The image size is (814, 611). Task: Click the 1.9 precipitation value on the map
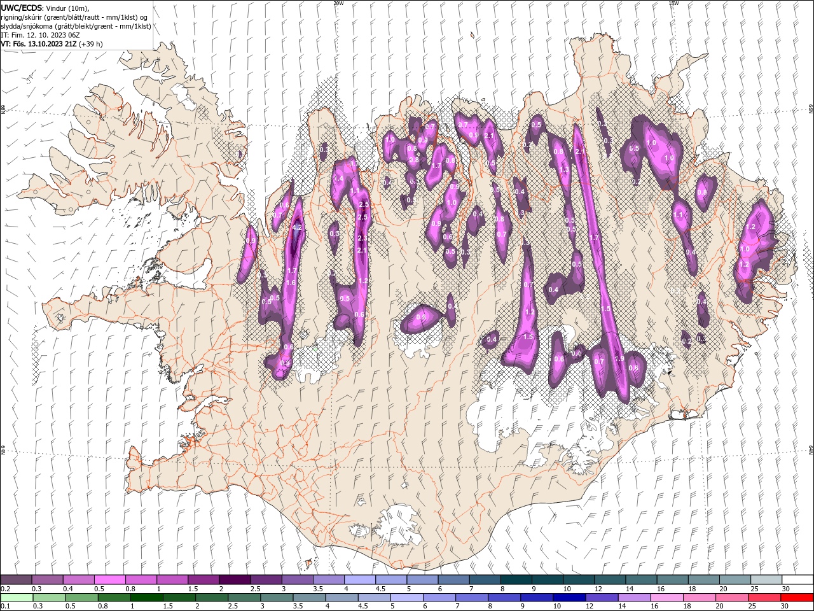click(620, 359)
